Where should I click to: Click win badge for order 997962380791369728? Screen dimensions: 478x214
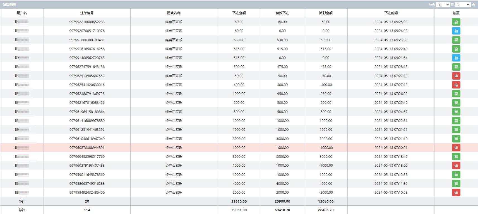pyautogui.click(x=456, y=94)
